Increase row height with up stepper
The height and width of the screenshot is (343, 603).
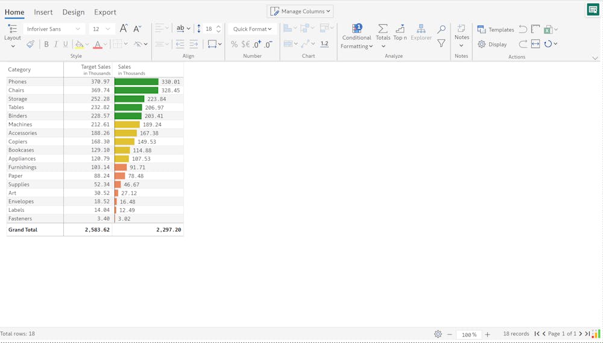click(x=218, y=26)
